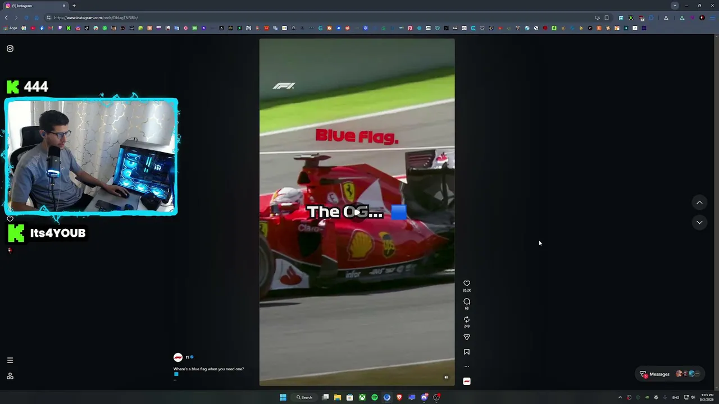Screen dimensions: 719x404
Task: Open the browser main menu
Action: [x=713, y=17]
